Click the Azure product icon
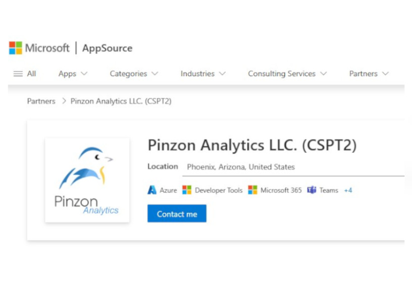Viewport: 412px width, 283px height. 152,190
